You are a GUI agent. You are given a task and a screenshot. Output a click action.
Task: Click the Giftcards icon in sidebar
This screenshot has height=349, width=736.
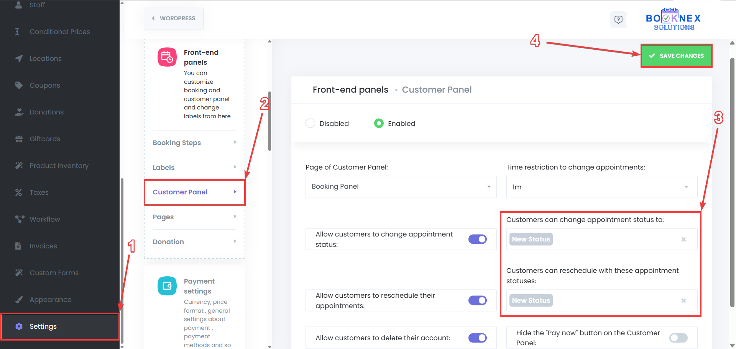19,139
